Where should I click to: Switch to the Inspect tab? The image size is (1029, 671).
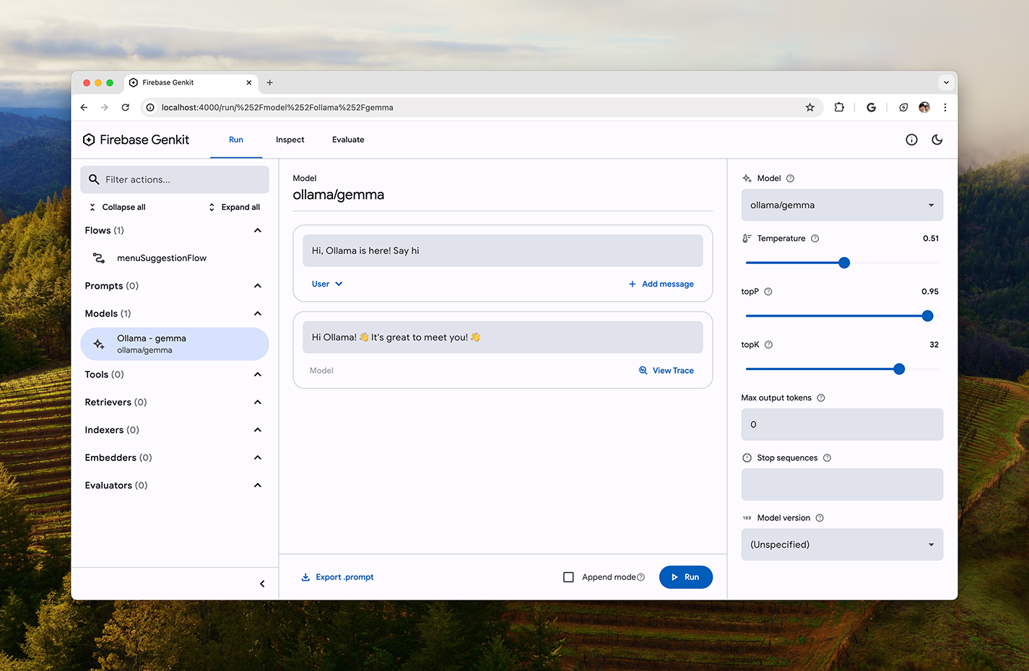click(290, 139)
